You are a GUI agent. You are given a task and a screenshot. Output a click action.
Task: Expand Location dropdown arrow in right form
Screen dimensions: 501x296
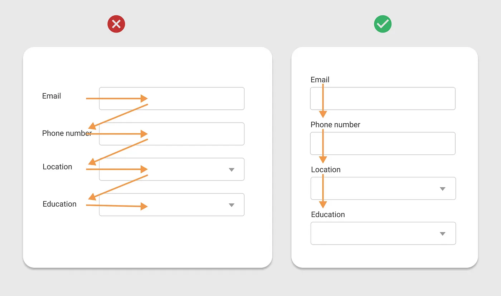click(x=442, y=189)
